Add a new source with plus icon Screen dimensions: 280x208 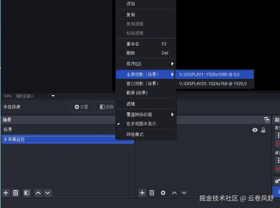click(142, 193)
